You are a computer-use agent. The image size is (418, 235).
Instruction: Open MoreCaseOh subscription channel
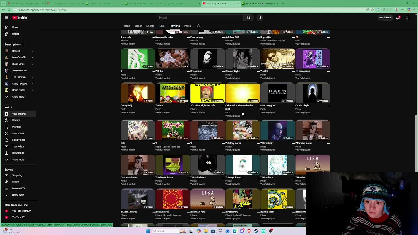pyautogui.click(x=19, y=57)
